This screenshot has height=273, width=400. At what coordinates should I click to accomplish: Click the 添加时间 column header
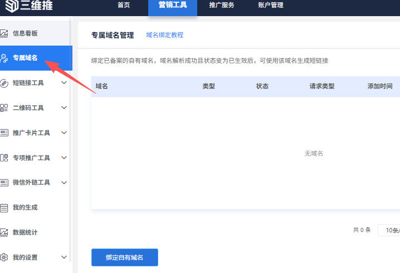click(x=379, y=87)
